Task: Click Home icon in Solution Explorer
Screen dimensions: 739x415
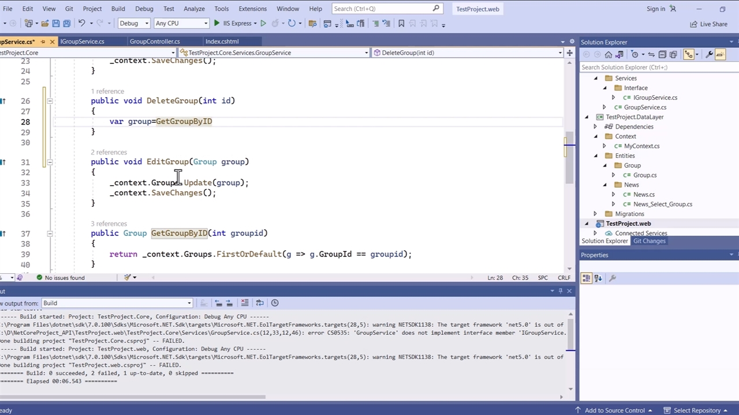Action: click(608, 54)
